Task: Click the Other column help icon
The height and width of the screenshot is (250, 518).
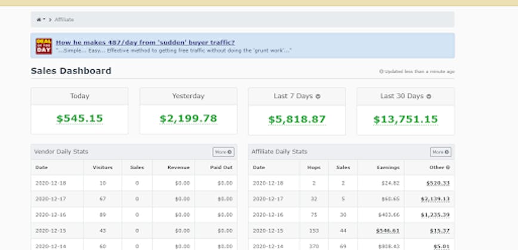Action: pyautogui.click(x=448, y=168)
